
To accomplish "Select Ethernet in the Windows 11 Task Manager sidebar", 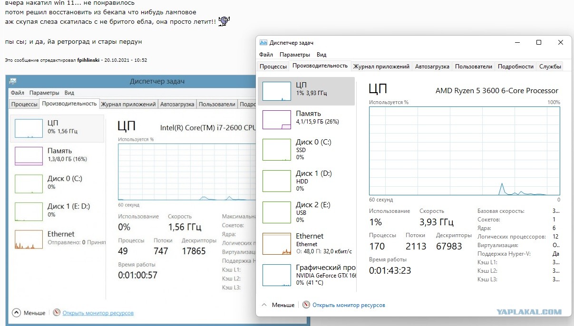I will coord(306,243).
